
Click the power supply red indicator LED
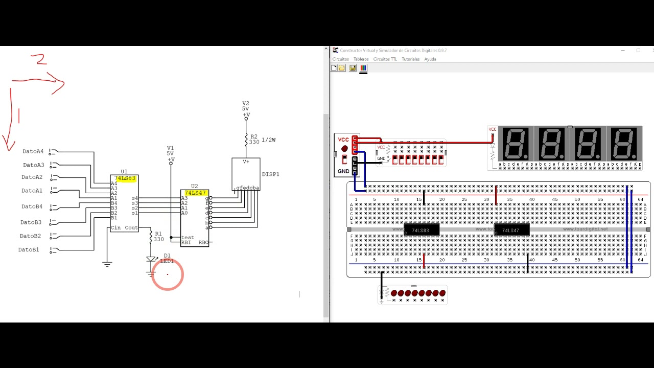click(x=344, y=149)
